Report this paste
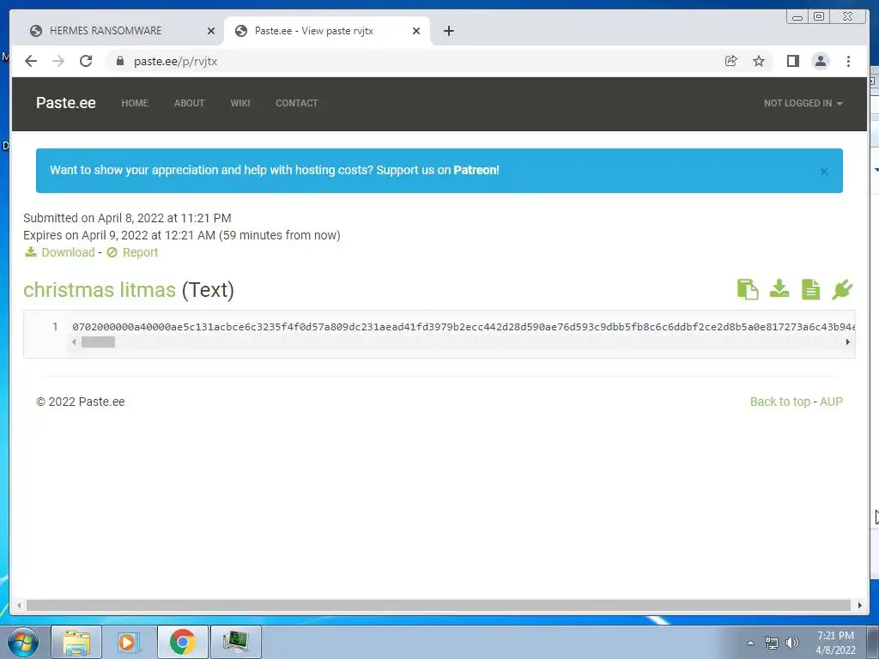Screen dimensions: 879x659 tap(132, 252)
